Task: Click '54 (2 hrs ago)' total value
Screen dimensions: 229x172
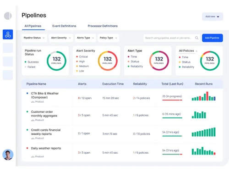Action: point(171,132)
